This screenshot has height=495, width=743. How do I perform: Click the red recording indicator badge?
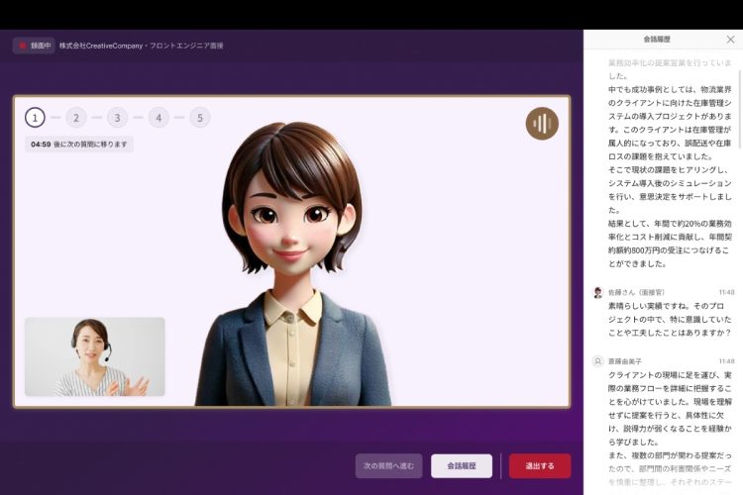pyautogui.click(x=34, y=46)
